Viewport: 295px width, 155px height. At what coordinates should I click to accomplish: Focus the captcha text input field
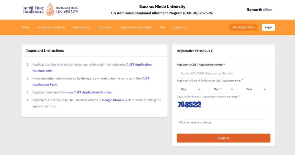pos(223,115)
